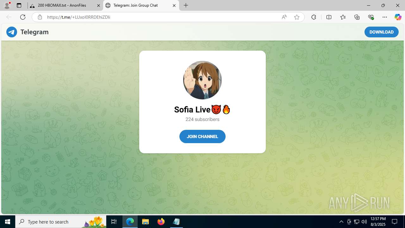Open File Explorer from the taskbar

tap(146, 222)
